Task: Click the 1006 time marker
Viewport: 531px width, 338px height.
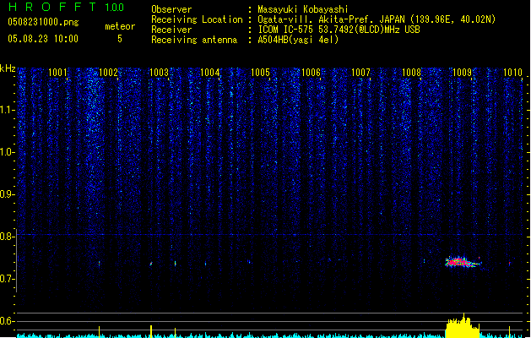Action: [x=311, y=72]
